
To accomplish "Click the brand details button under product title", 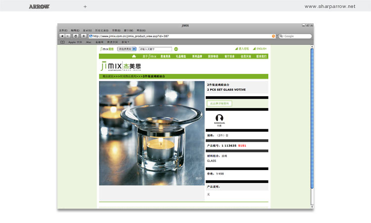I will tap(220, 104).
